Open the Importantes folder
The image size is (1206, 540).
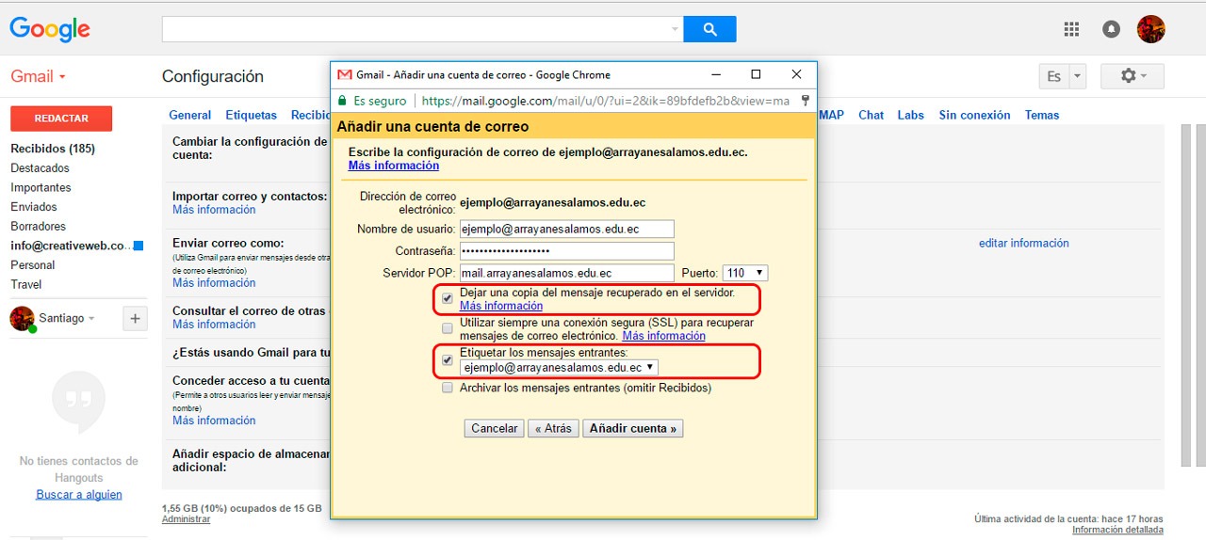tap(41, 188)
